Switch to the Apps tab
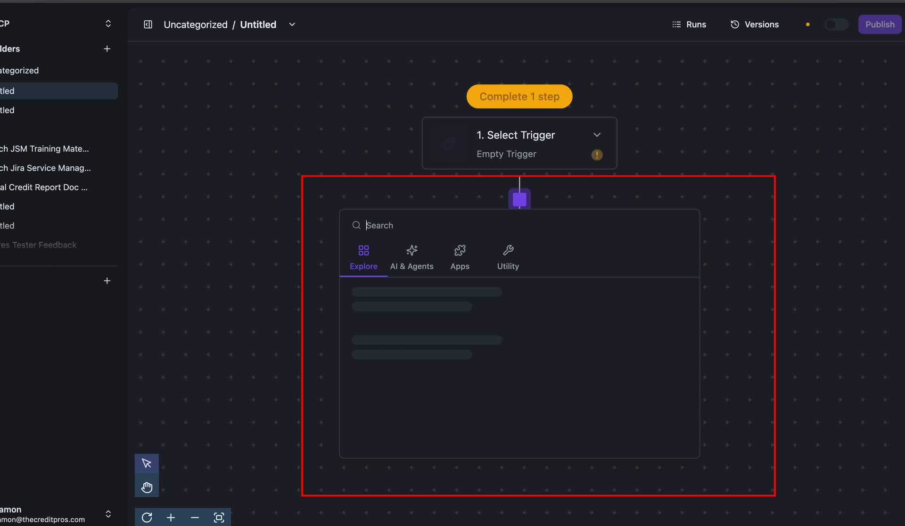905x526 pixels. (x=460, y=257)
